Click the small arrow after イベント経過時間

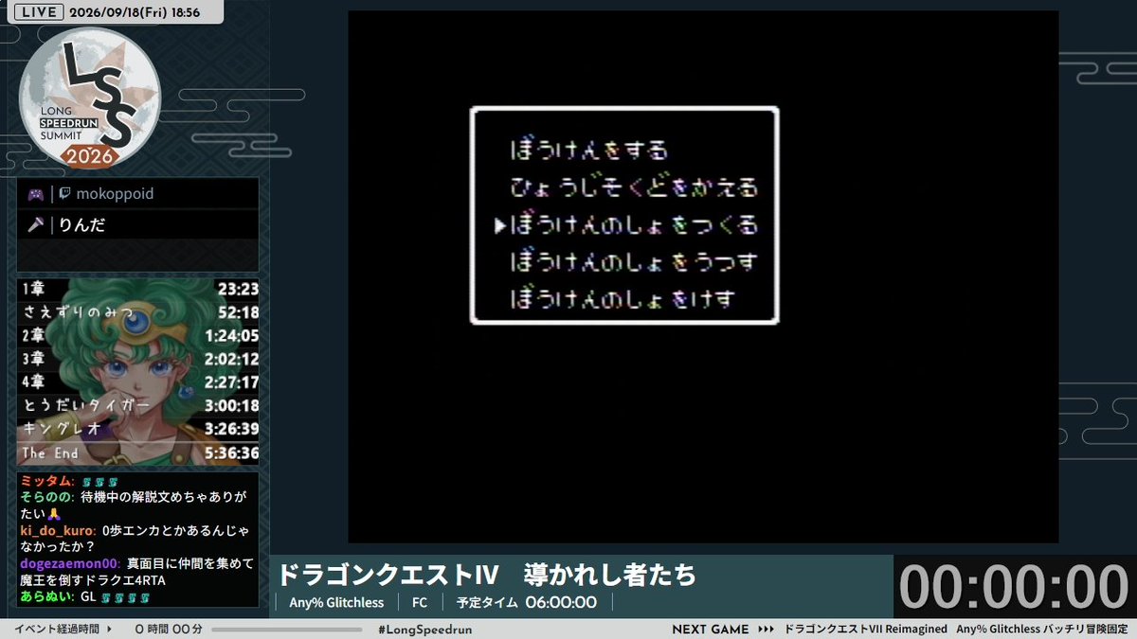pos(110,630)
